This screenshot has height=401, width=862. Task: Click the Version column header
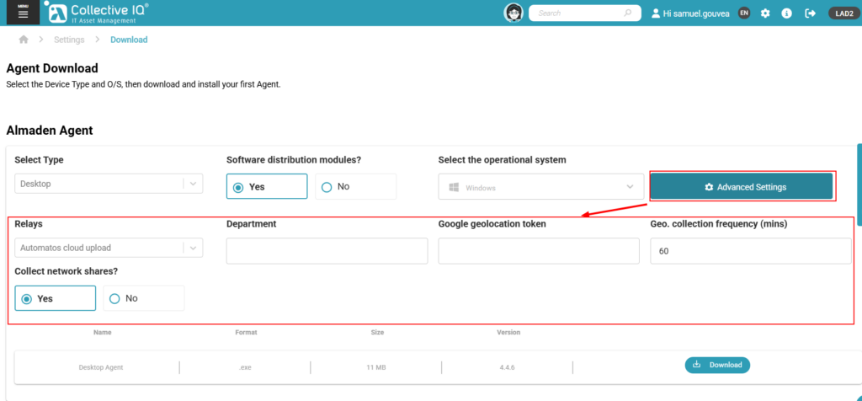508,332
